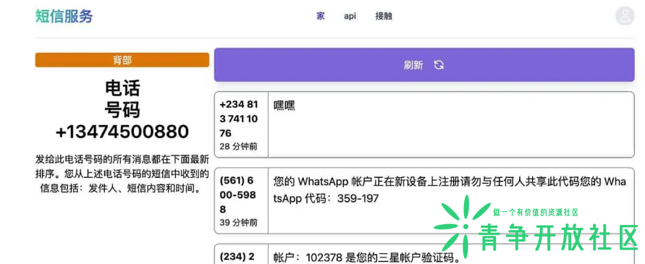Open the 接触 contact menu item
This screenshot has width=645, height=264.
pyautogui.click(x=384, y=16)
